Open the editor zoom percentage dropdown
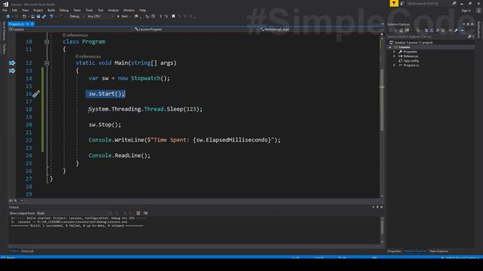Viewport: 483px width, 271px height. pyautogui.click(x=15, y=201)
